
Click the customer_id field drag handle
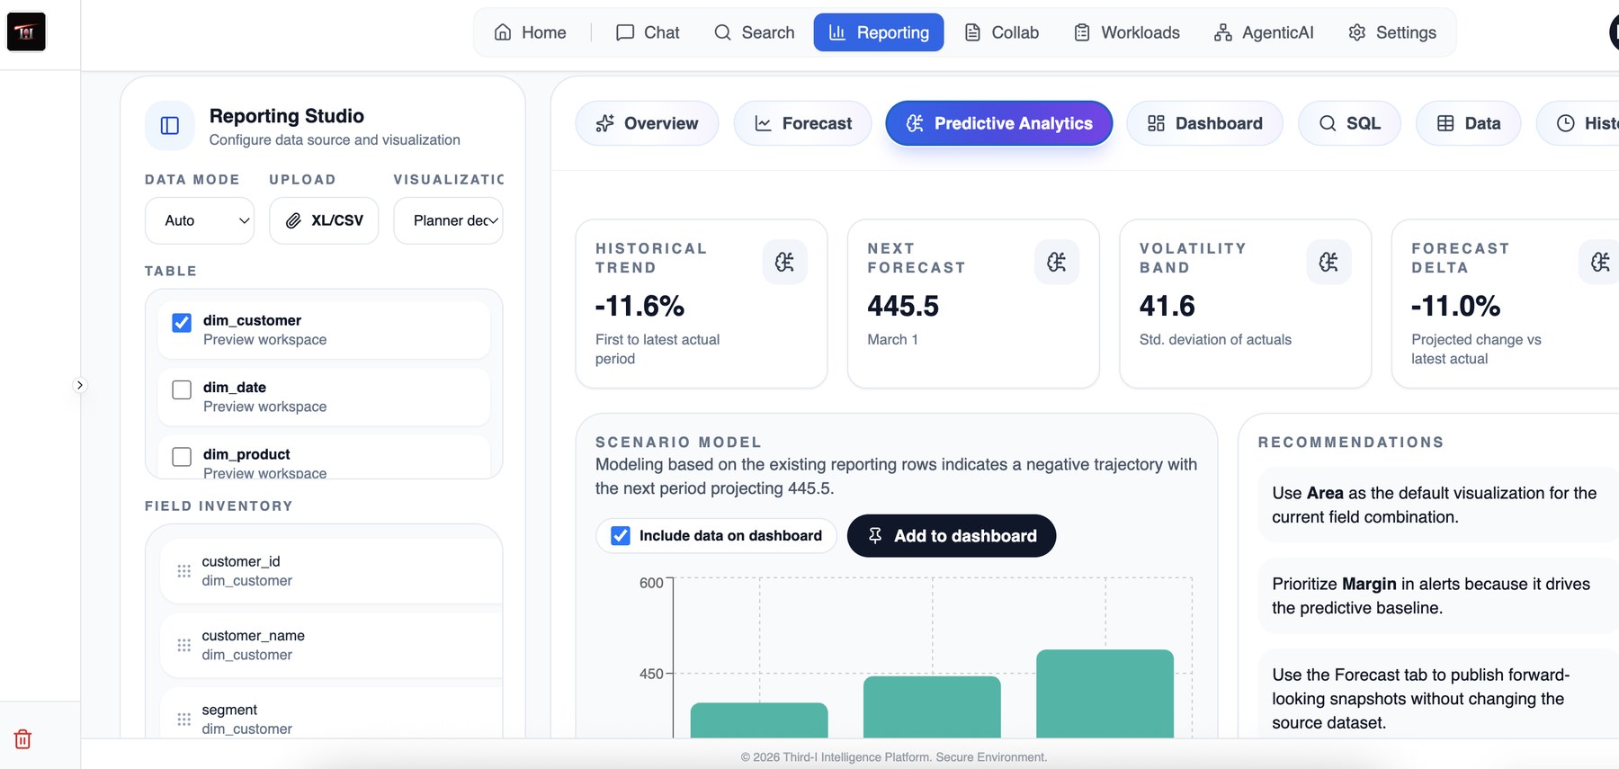tap(184, 571)
